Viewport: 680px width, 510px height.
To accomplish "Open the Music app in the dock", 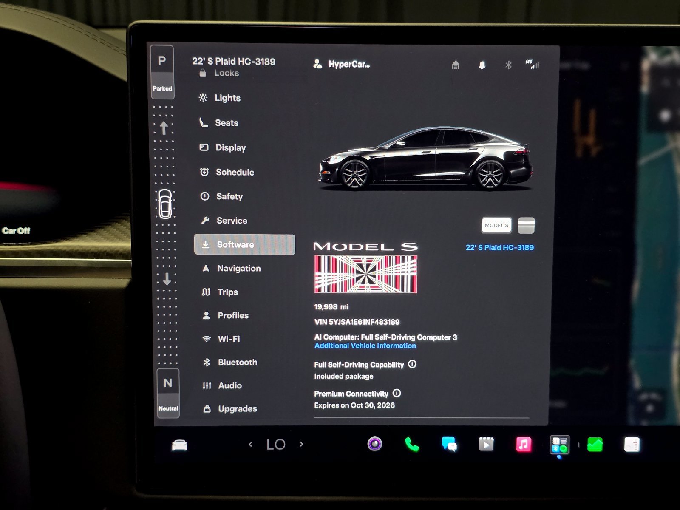I will point(524,445).
